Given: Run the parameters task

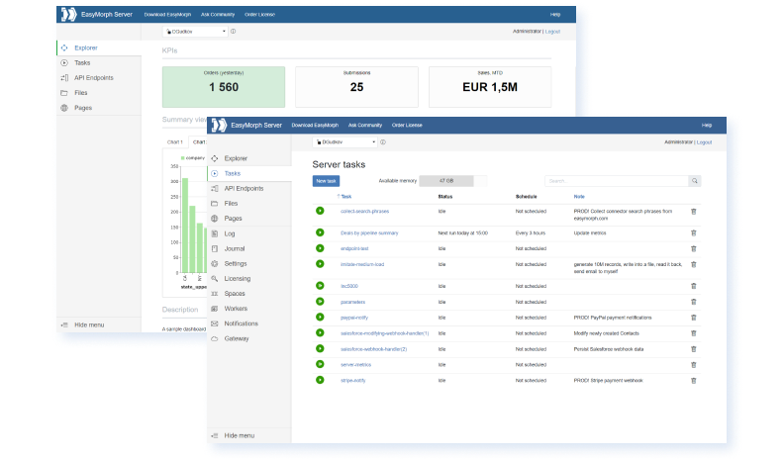Looking at the screenshot, I should pos(320,302).
